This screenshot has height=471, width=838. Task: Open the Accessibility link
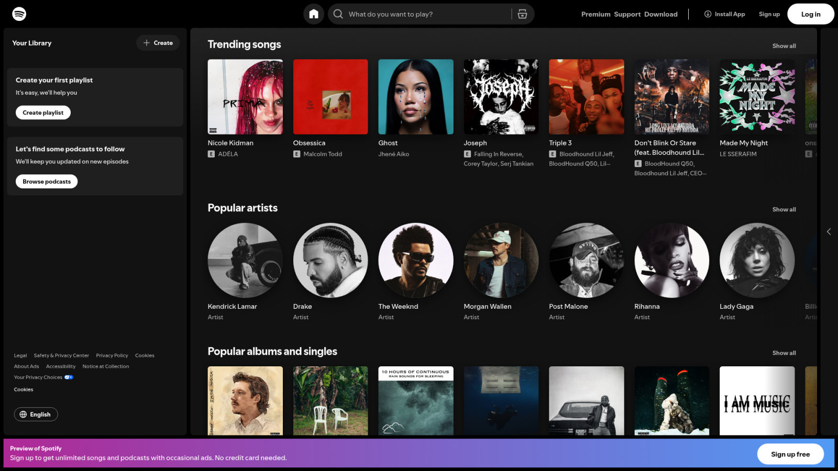pos(61,366)
